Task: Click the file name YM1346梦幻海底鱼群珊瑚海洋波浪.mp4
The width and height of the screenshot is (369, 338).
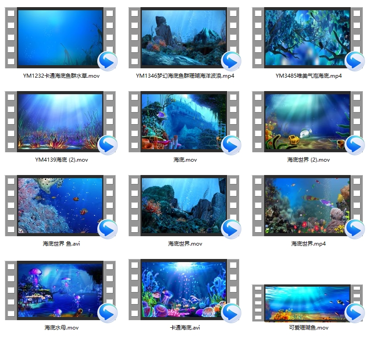Action: [185, 76]
